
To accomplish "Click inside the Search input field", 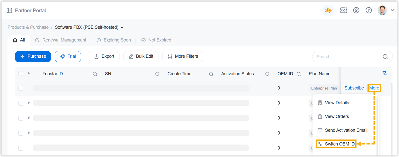I will pyautogui.click(x=347, y=57).
